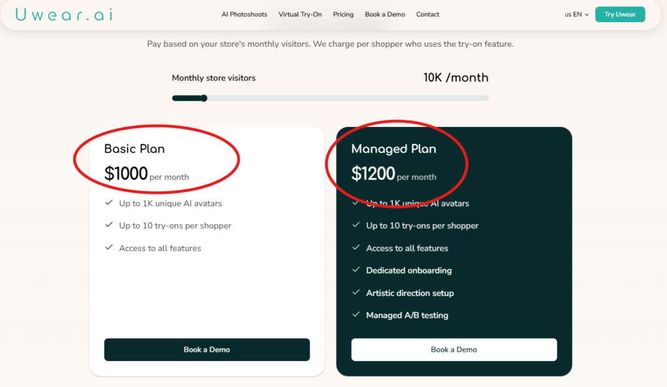This screenshot has height=387, width=667.
Task: Click checkmark beside "Dedicated onboarding" in Managed Plan
Action: pos(356,270)
